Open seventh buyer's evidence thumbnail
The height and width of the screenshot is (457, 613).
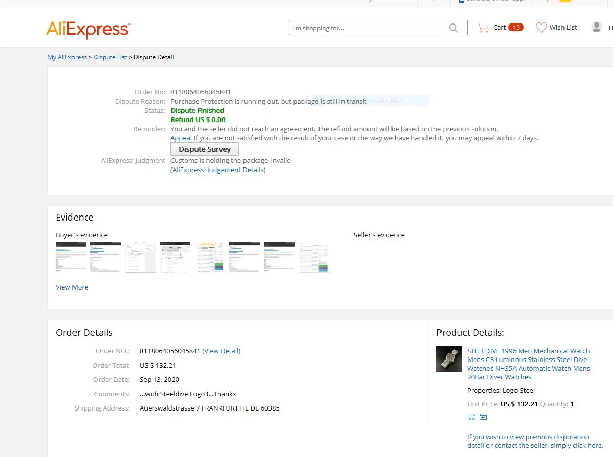point(279,257)
